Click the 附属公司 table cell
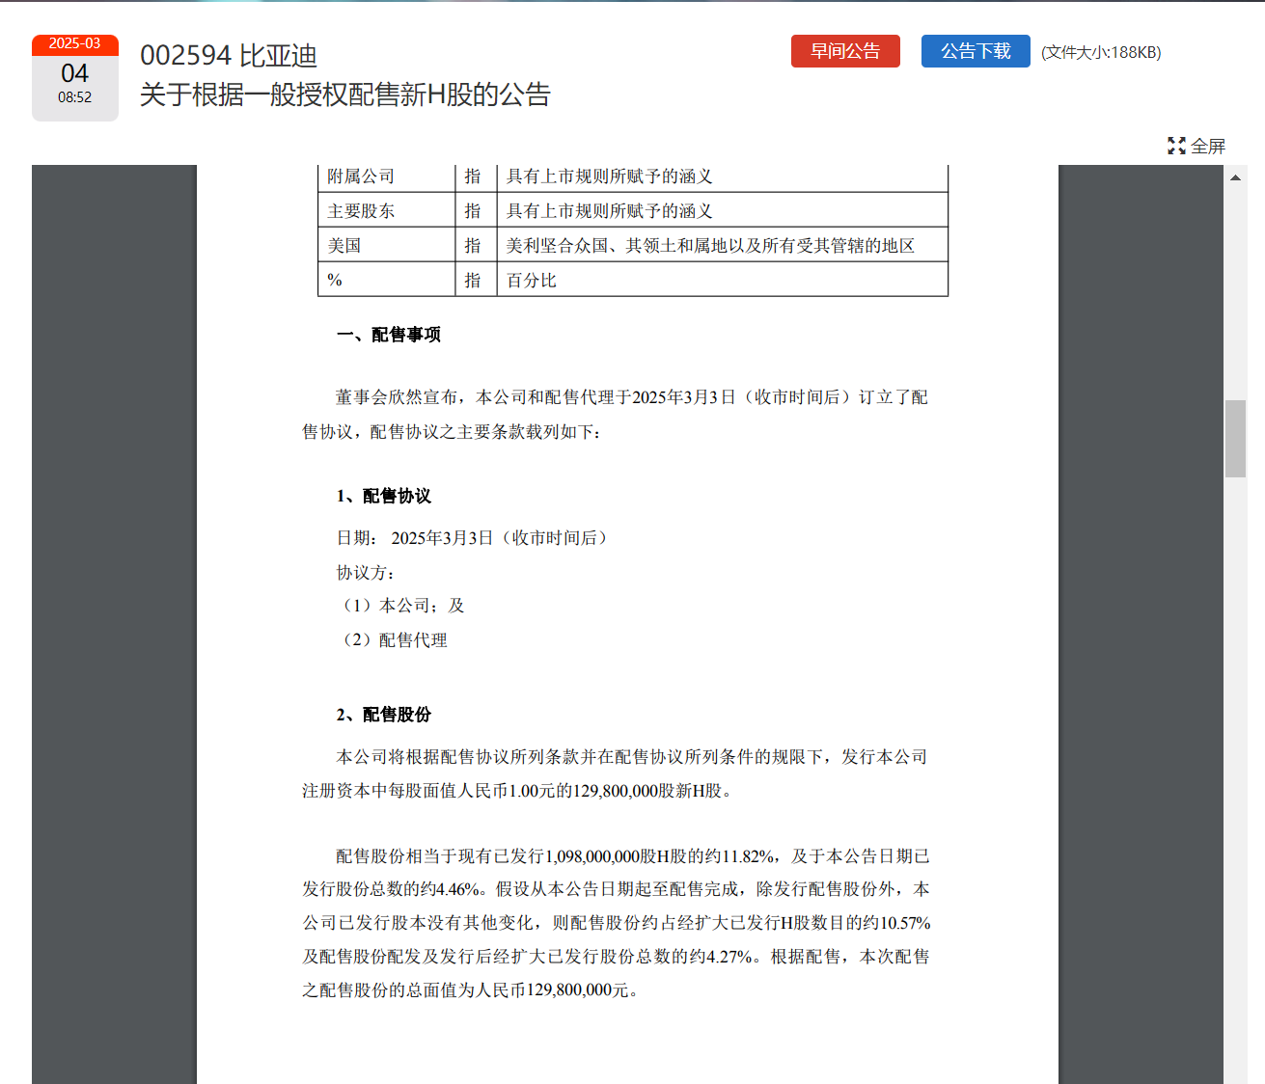1265x1084 pixels. pyautogui.click(x=386, y=176)
